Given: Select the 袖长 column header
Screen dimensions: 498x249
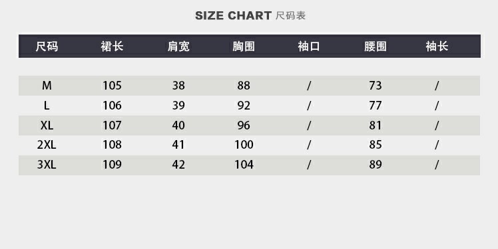Looking at the screenshot, I should coord(437,46).
